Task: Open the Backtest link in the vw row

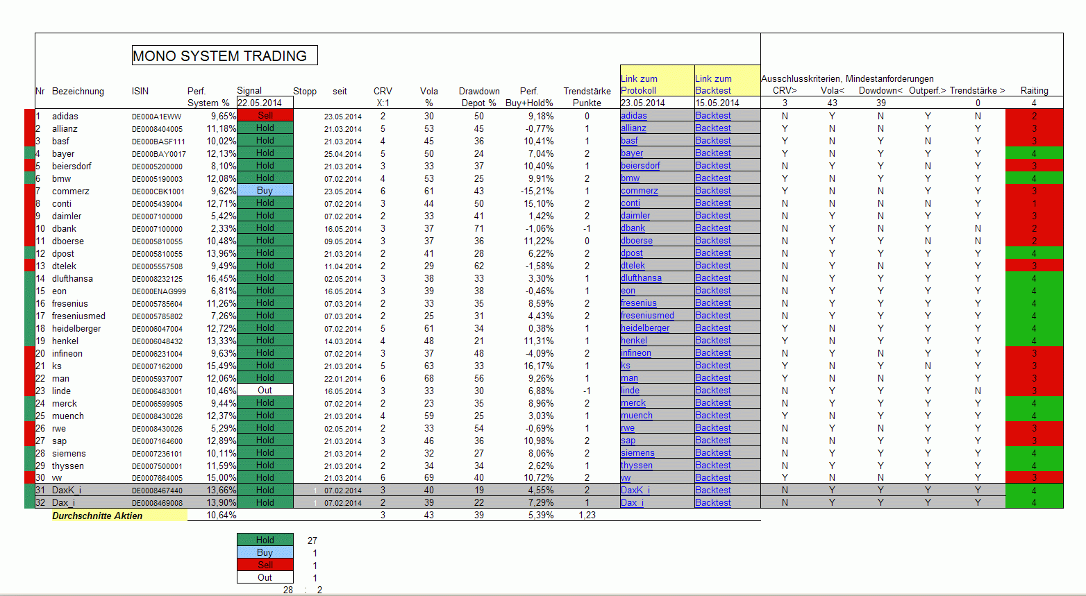Action: click(712, 478)
